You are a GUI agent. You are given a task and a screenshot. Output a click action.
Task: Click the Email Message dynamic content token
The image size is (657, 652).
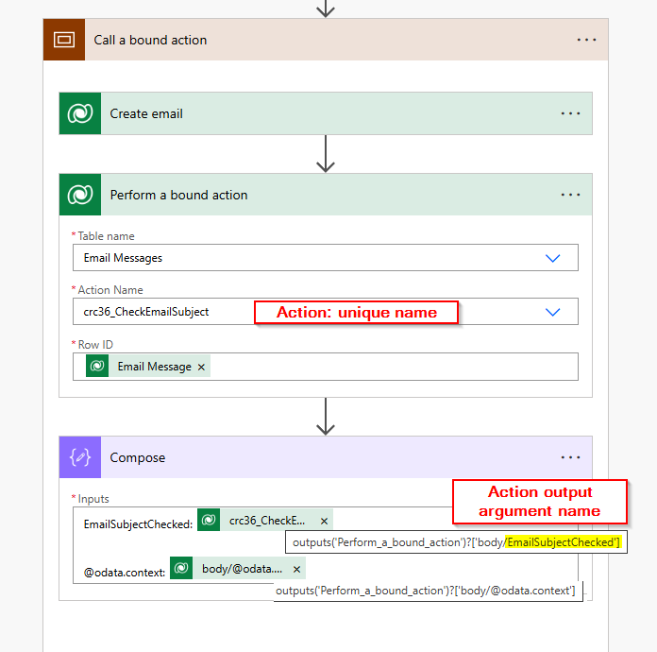tap(153, 367)
